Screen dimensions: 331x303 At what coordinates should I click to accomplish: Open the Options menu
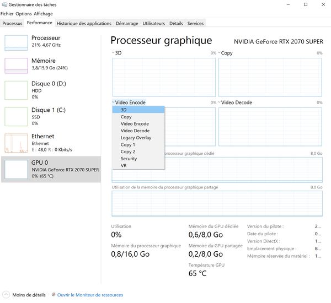coord(24,14)
